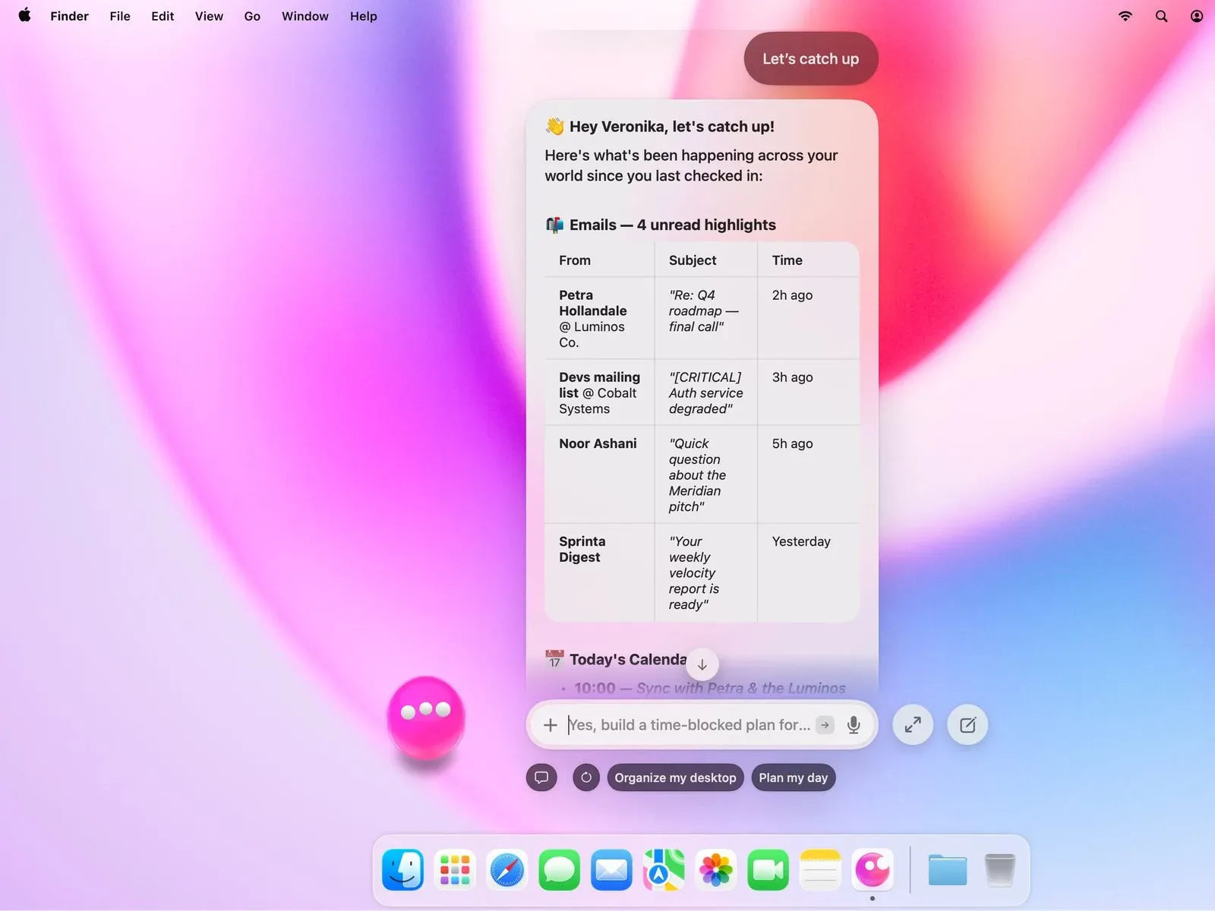Screen dimensions: 1215x911
Task: Open Mail from the dock
Action: pyautogui.click(x=611, y=870)
